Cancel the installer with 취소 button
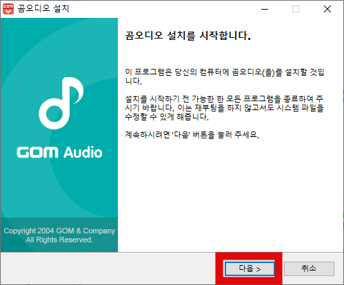 [x=309, y=268]
